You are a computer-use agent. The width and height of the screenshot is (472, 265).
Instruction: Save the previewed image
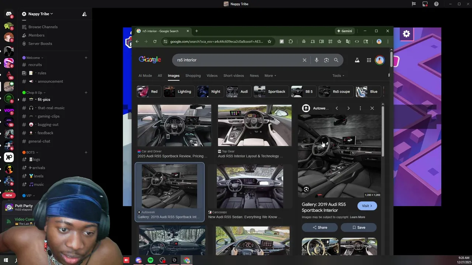pyautogui.click(x=358, y=227)
